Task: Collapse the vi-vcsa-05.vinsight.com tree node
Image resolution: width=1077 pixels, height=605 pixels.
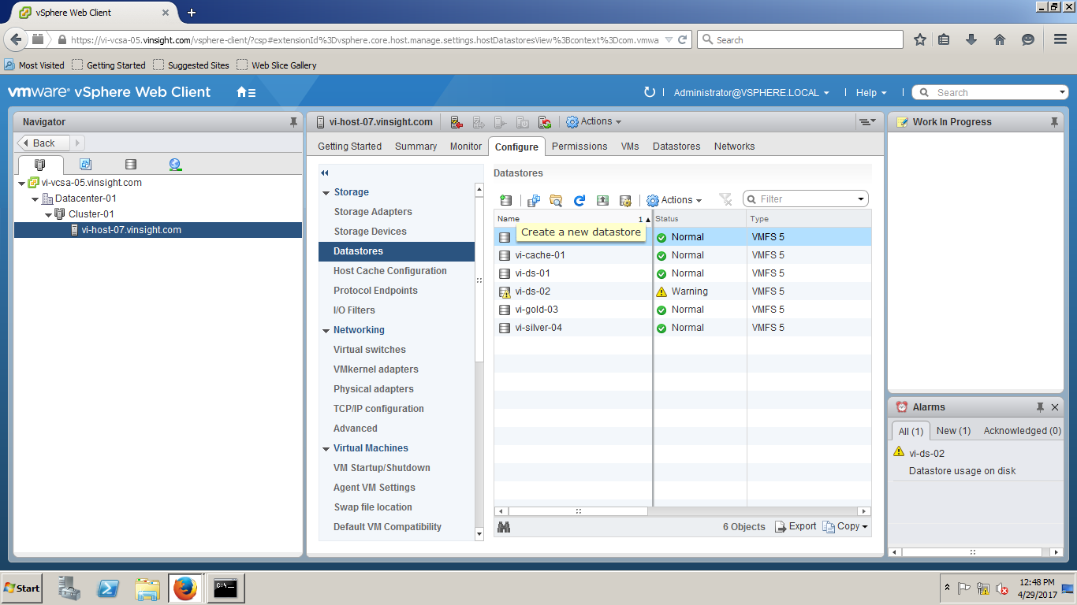Action: [x=21, y=184]
